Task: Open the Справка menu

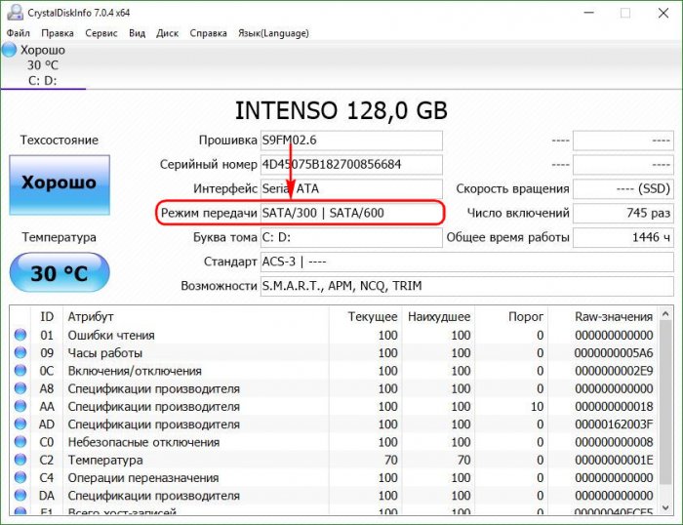Action: coord(208,33)
